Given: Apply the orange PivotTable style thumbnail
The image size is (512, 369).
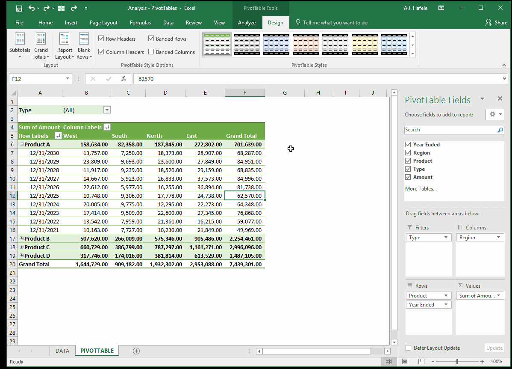Looking at the screenshot, I should tap(306, 44).
